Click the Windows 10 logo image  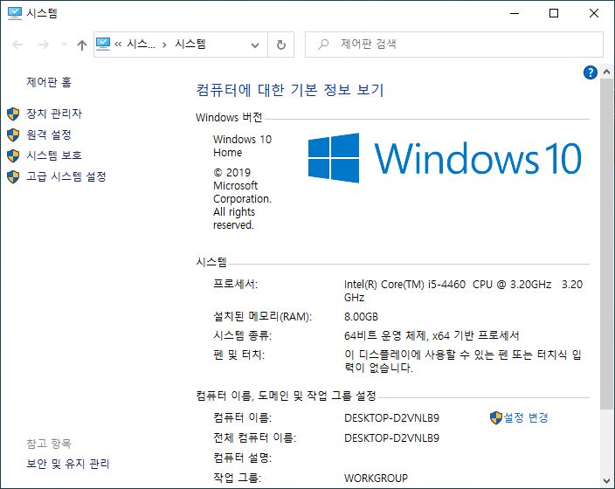[x=445, y=158]
